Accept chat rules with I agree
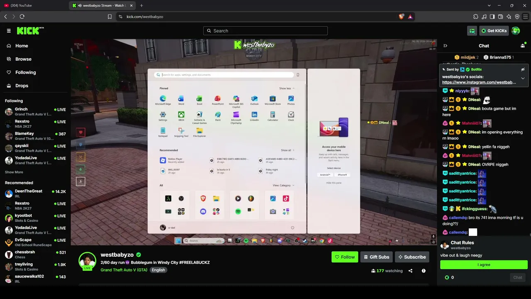531x299 pixels. tap(484, 265)
